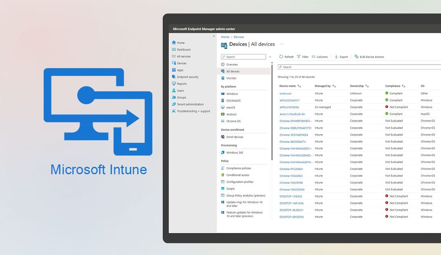441x255 pixels.
Task: Open device DESKTOP-1APL00A
Action: point(292,203)
